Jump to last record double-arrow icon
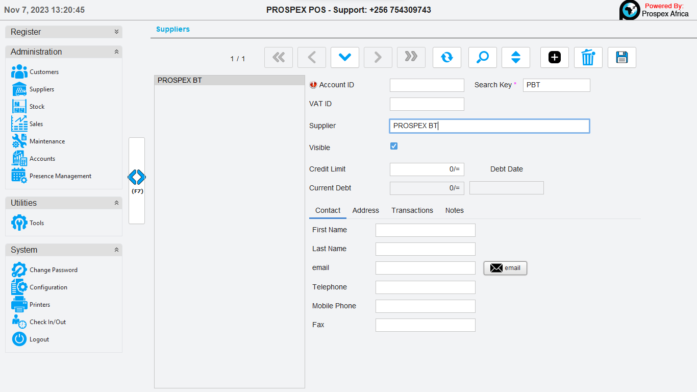The image size is (697, 392). point(411,58)
